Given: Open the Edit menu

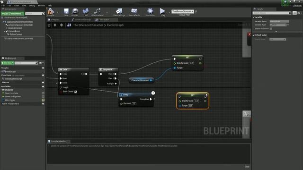Looking at the screenshot, I should tap(9, 6).
